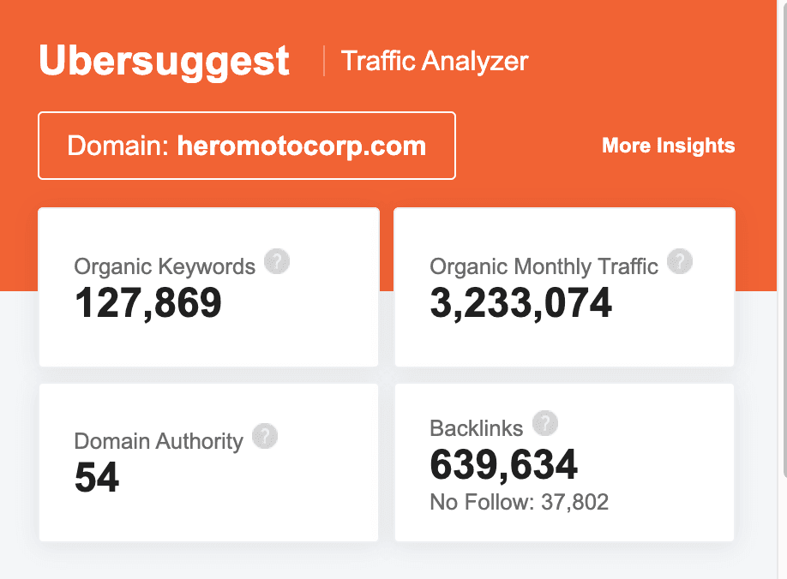The width and height of the screenshot is (787, 579).
Task: Select the Backlinks metric card
Action: (x=564, y=463)
